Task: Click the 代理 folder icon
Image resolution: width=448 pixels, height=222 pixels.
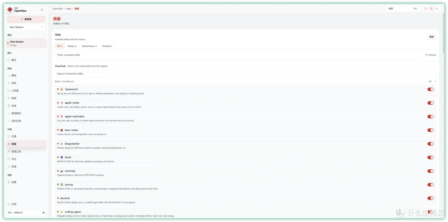Action: pyautogui.click(x=9, y=136)
